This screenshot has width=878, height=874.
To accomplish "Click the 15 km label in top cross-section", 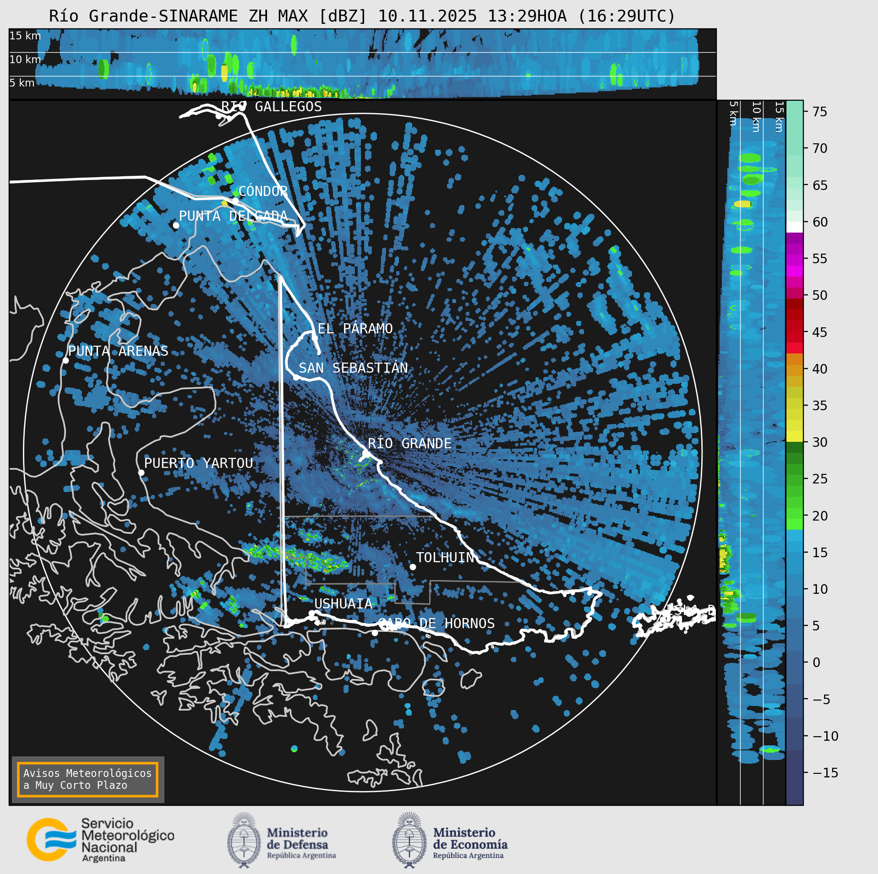I will click(x=25, y=36).
